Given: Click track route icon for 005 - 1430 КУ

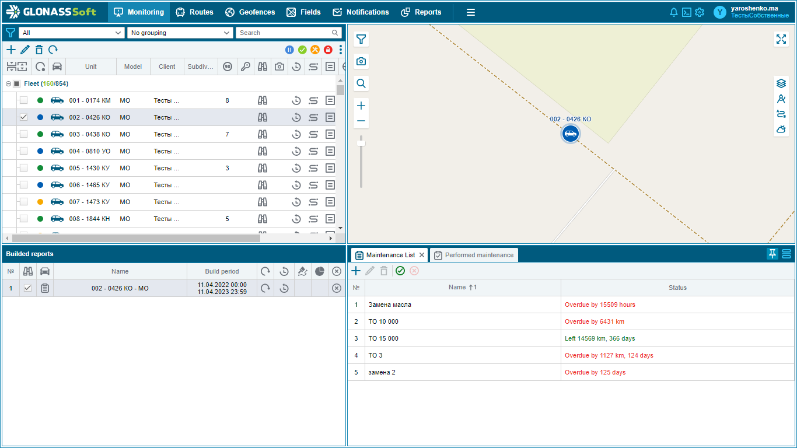Looking at the screenshot, I should pos(313,168).
